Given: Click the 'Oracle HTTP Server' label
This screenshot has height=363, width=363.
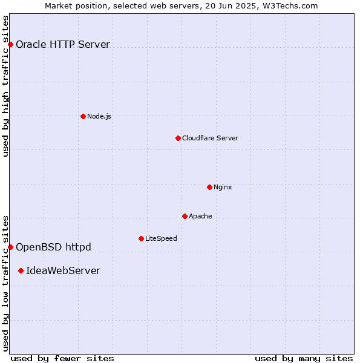Looking at the screenshot, I should (63, 44).
